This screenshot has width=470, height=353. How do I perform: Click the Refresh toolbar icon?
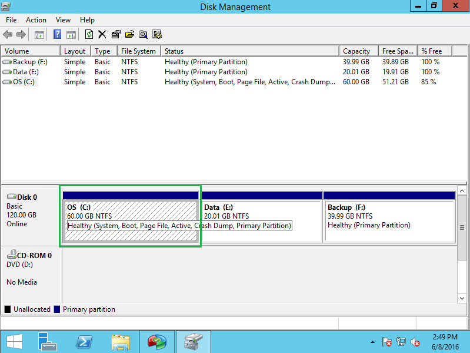(89, 34)
